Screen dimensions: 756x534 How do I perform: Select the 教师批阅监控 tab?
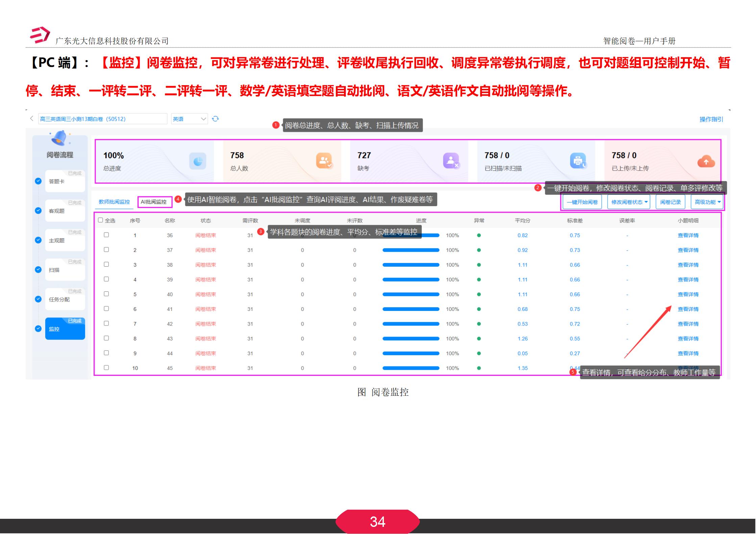click(114, 201)
